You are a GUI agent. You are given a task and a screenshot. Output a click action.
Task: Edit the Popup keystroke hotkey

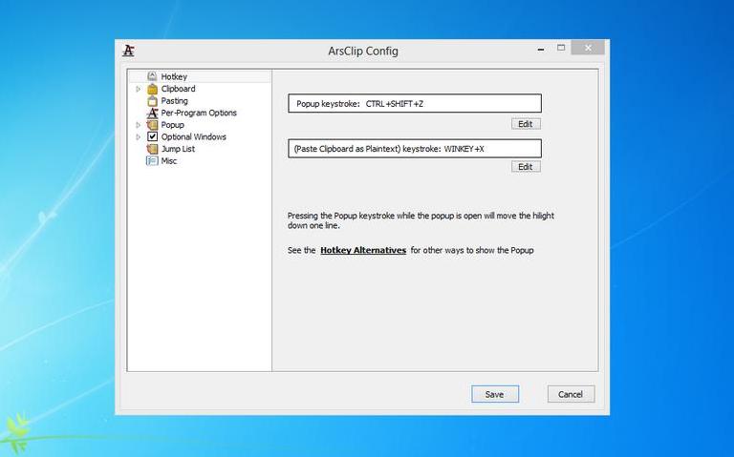pyautogui.click(x=526, y=124)
